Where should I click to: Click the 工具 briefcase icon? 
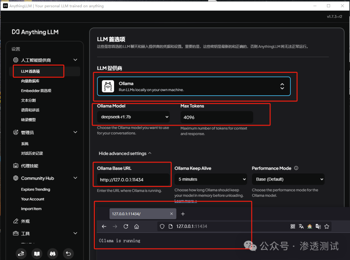click(x=16, y=233)
